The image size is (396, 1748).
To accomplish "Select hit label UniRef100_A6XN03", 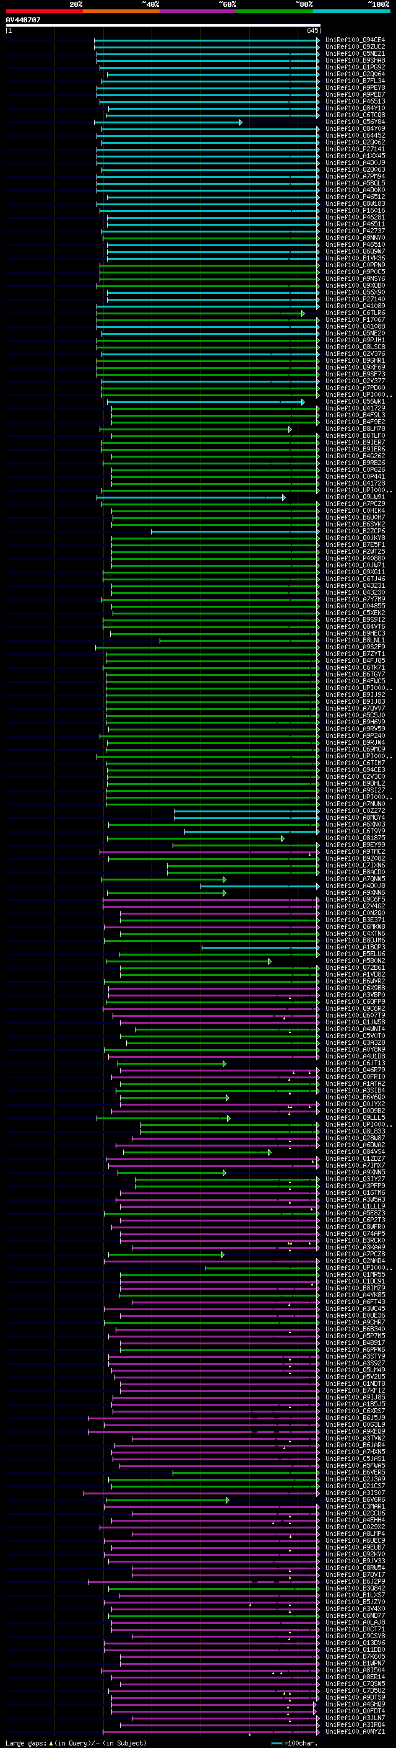I will tap(355, 825).
